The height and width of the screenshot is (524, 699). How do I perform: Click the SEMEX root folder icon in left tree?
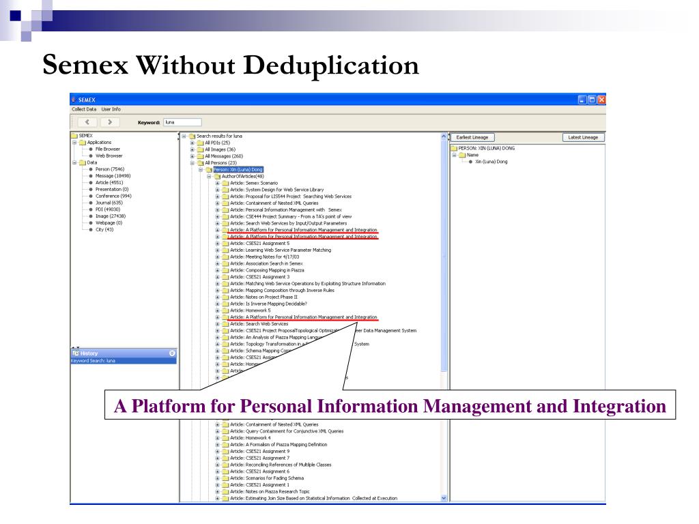tap(74, 136)
